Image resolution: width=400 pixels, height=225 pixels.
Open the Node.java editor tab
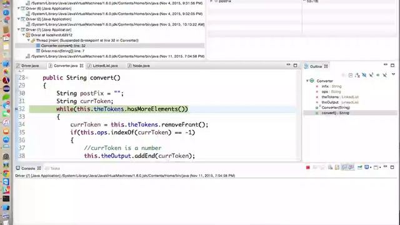click(x=141, y=66)
